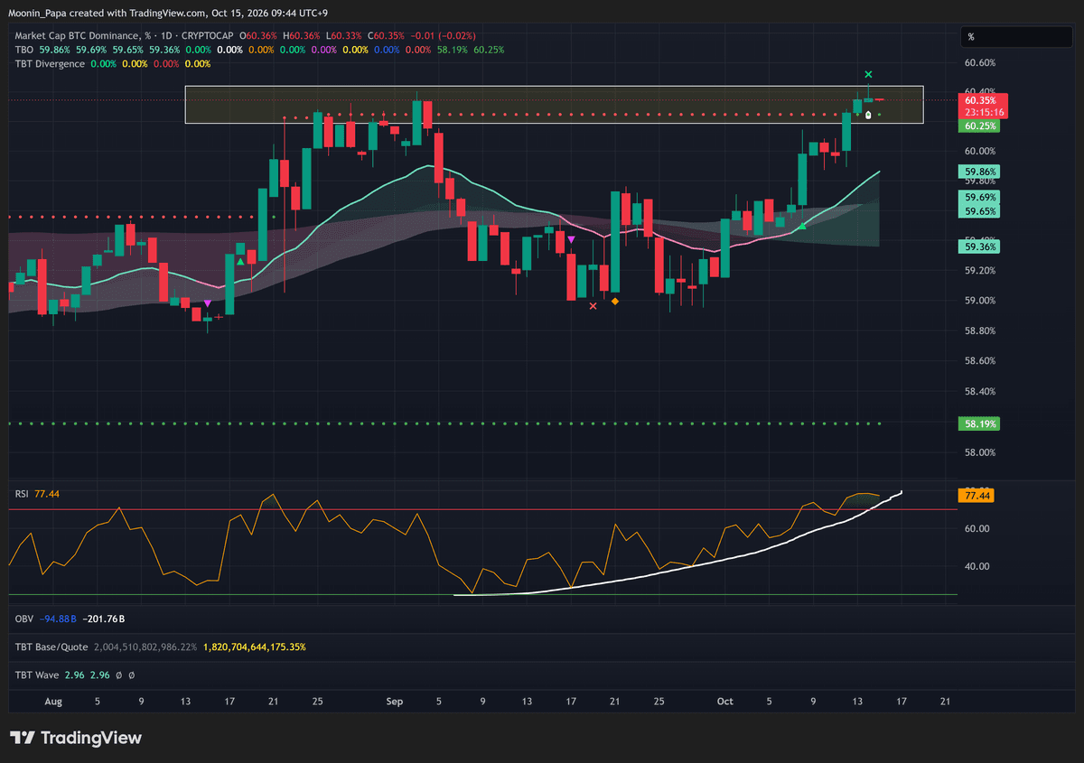This screenshot has height=763, width=1084.
Task: Click the OBV indicator label
Action: point(24,619)
